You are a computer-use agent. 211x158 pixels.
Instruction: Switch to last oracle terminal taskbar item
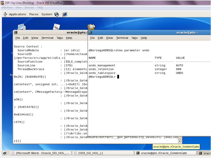[x=204, y=153]
